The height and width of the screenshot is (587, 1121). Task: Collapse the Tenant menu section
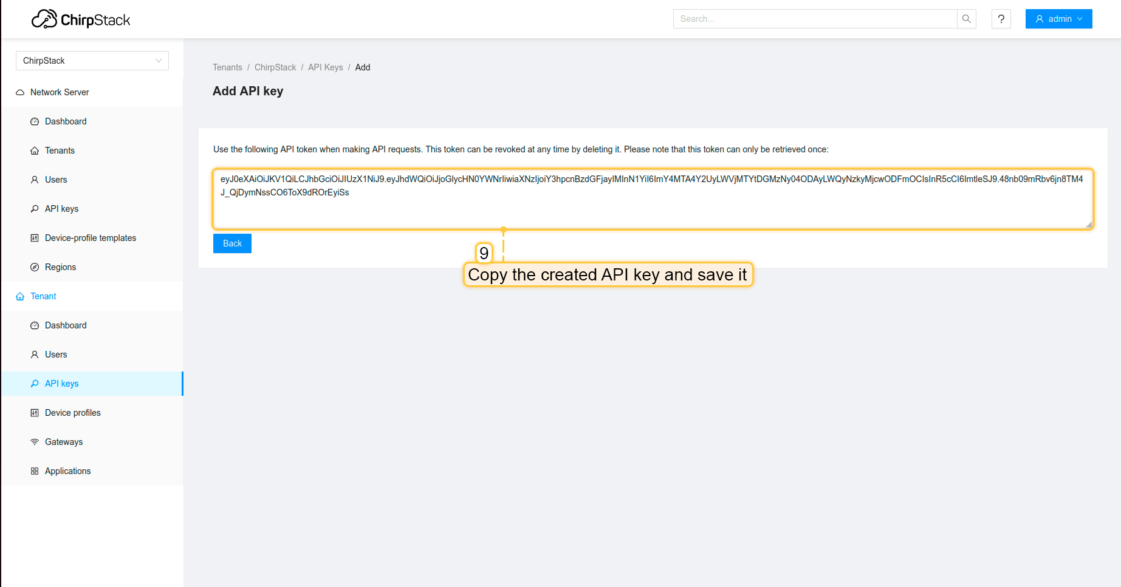43,296
